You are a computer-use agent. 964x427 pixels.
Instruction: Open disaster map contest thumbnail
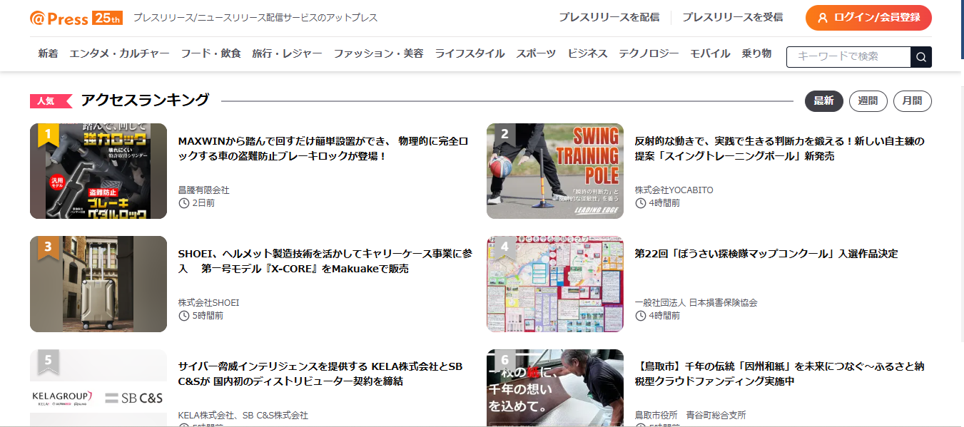[555, 284]
